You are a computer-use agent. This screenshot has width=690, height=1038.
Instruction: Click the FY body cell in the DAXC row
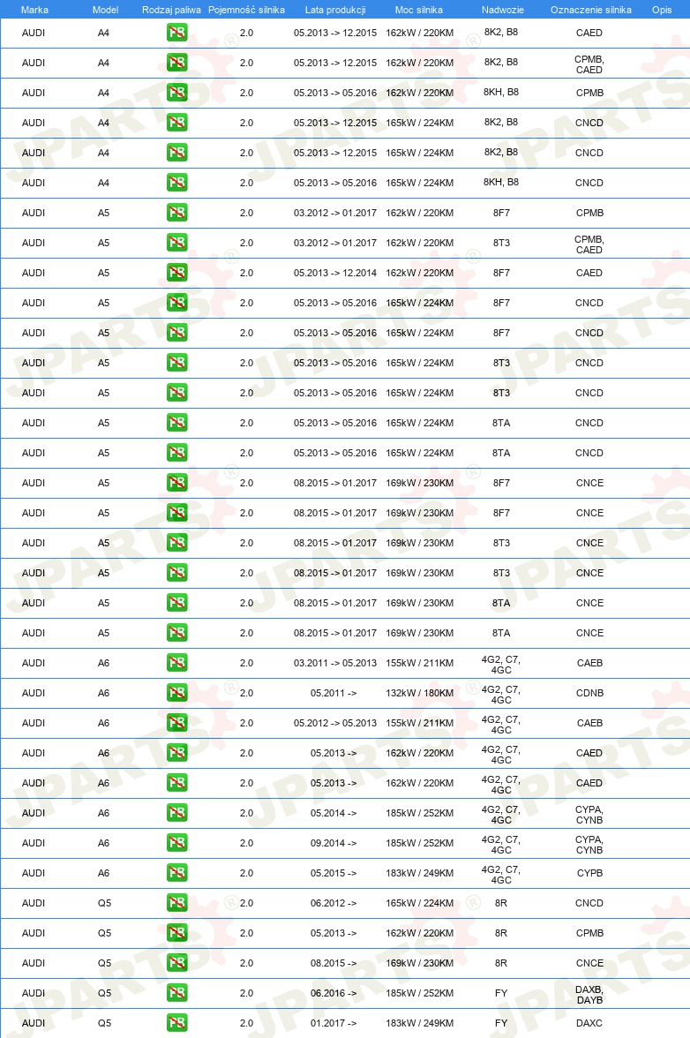point(501,1023)
